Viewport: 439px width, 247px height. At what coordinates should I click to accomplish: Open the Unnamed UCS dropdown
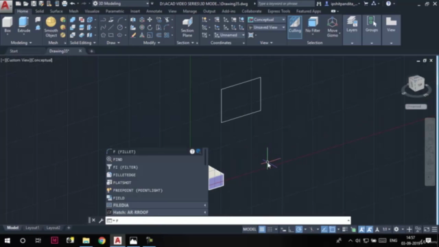click(x=229, y=35)
